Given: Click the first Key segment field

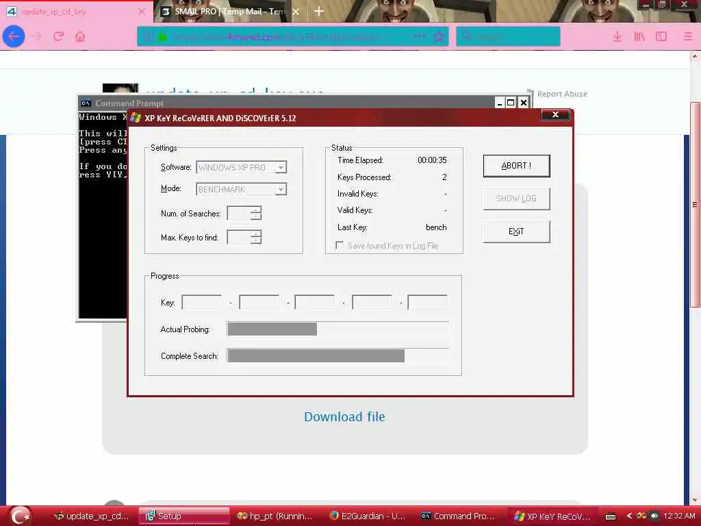Looking at the screenshot, I should pyautogui.click(x=202, y=302).
